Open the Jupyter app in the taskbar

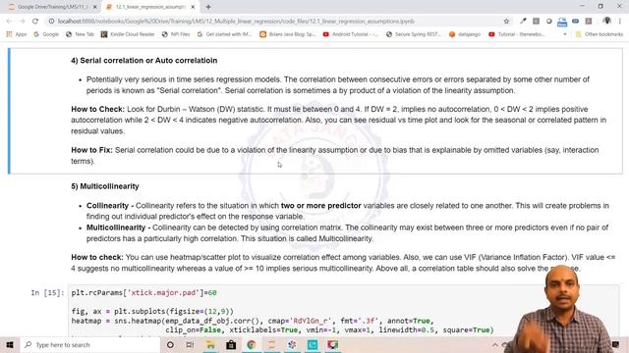coord(272,345)
